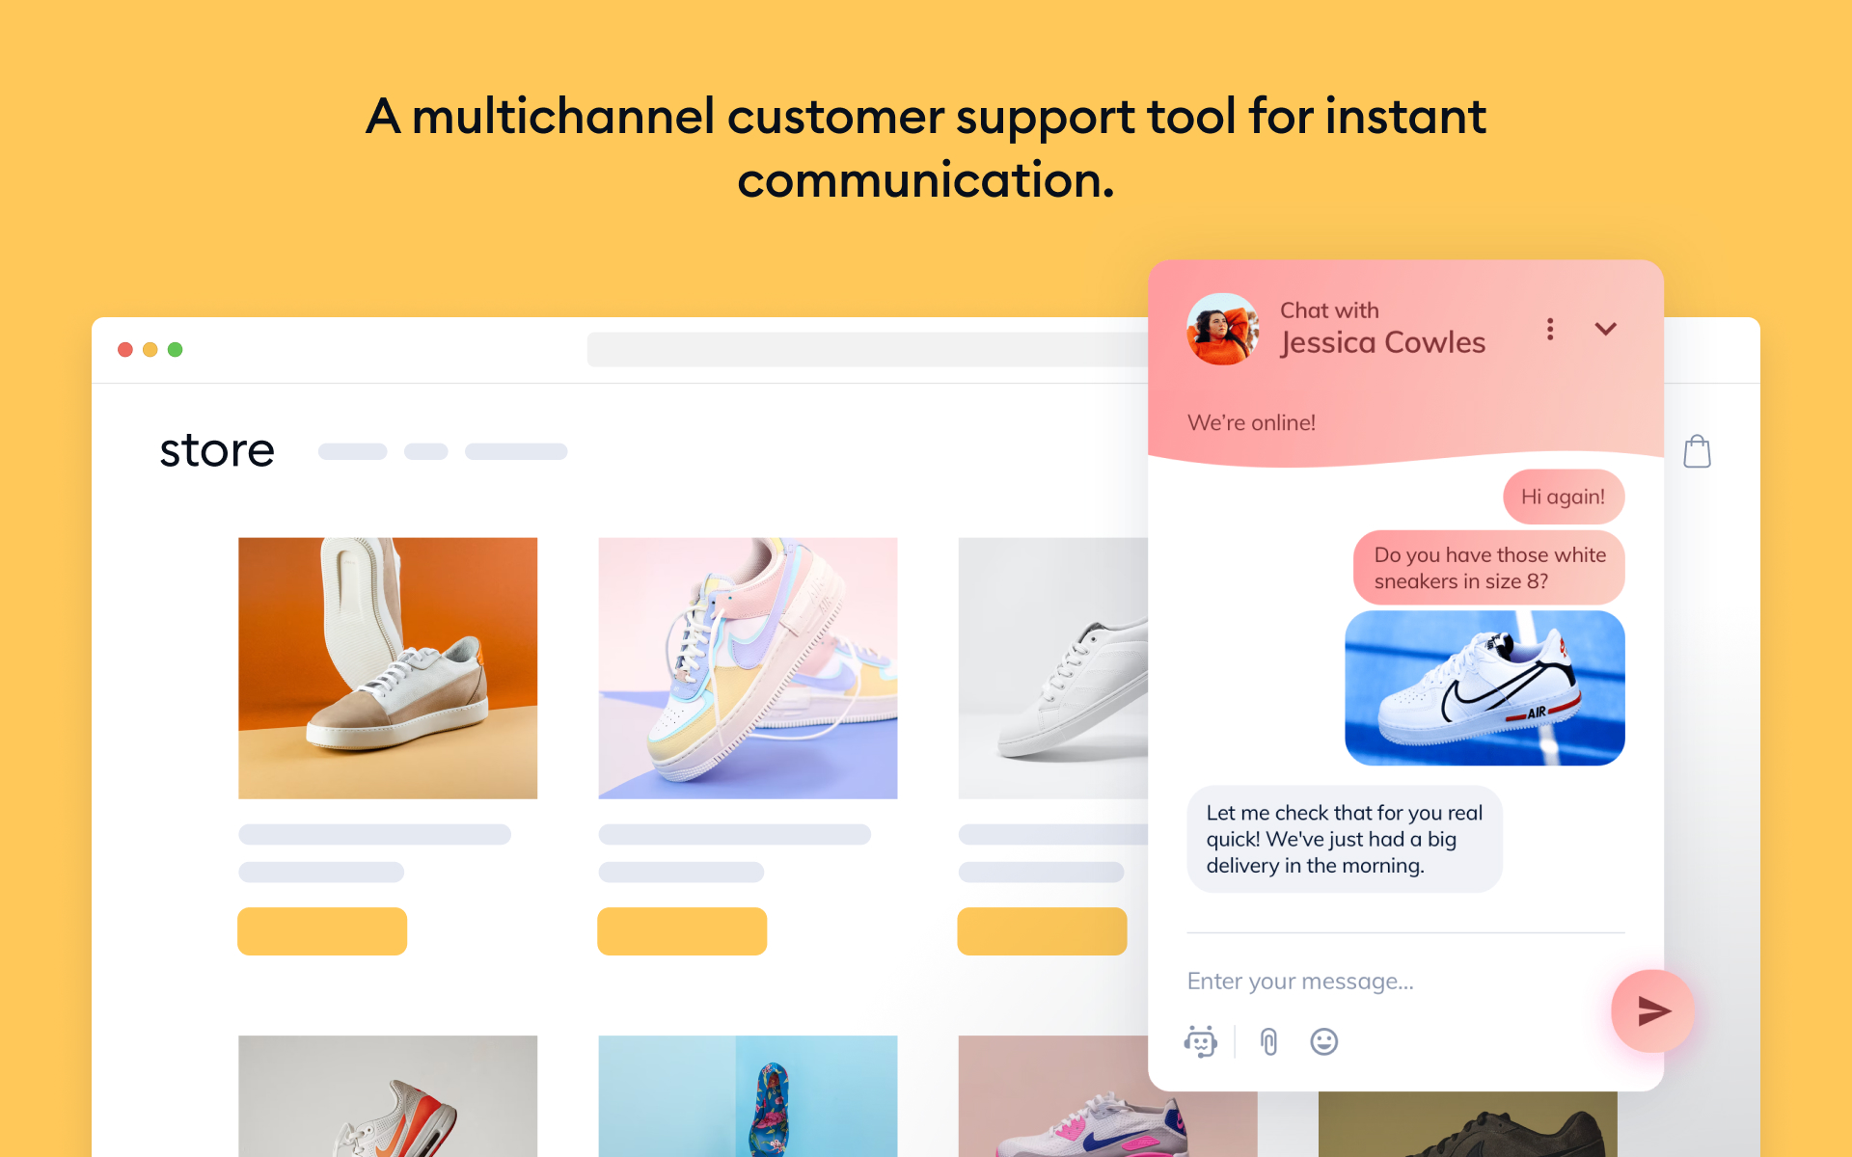Open the blue Nike Air sneaker image
The image size is (1852, 1157).
click(1484, 687)
